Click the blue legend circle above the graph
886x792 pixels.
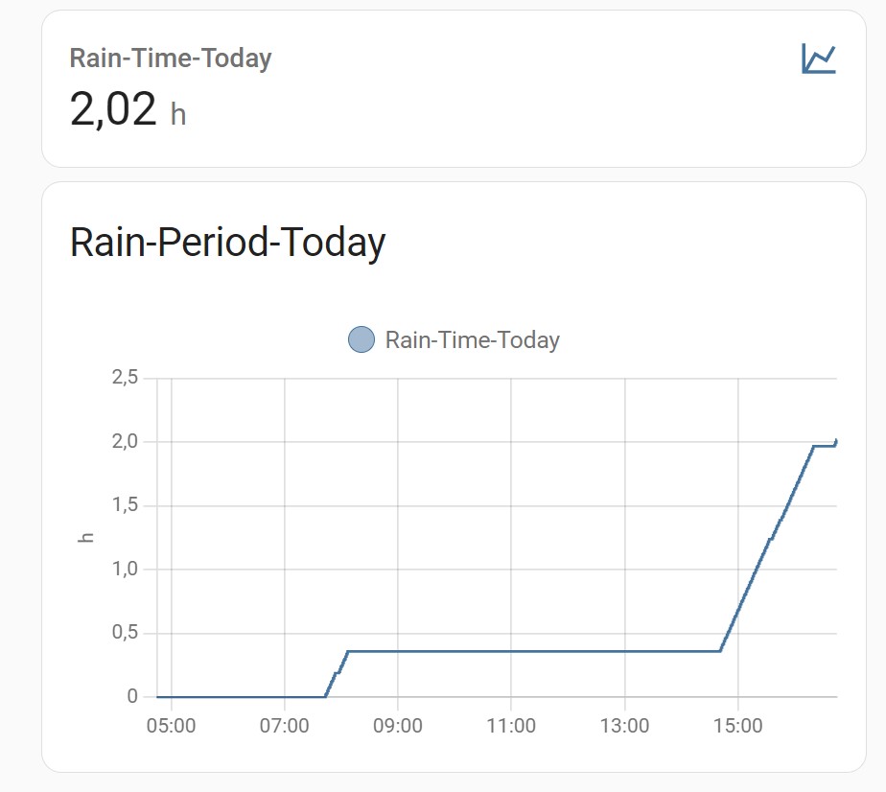(x=360, y=339)
